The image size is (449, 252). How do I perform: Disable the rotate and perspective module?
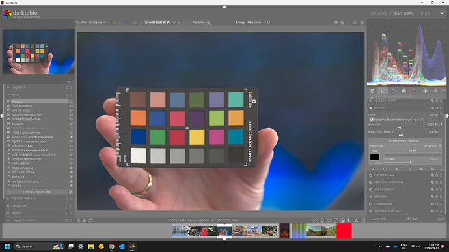click(x=370, y=183)
